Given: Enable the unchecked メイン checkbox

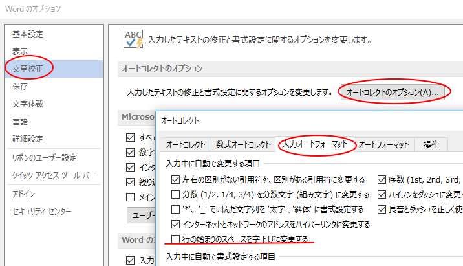Looking at the screenshot, I should click(x=130, y=197).
